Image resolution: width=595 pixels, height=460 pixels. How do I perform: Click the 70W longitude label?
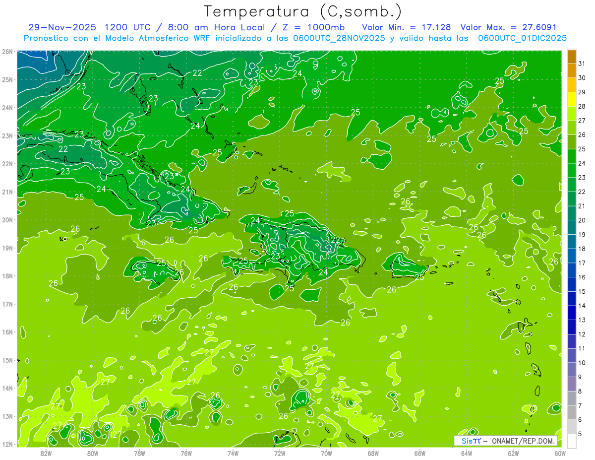pyautogui.click(x=326, y=454)
